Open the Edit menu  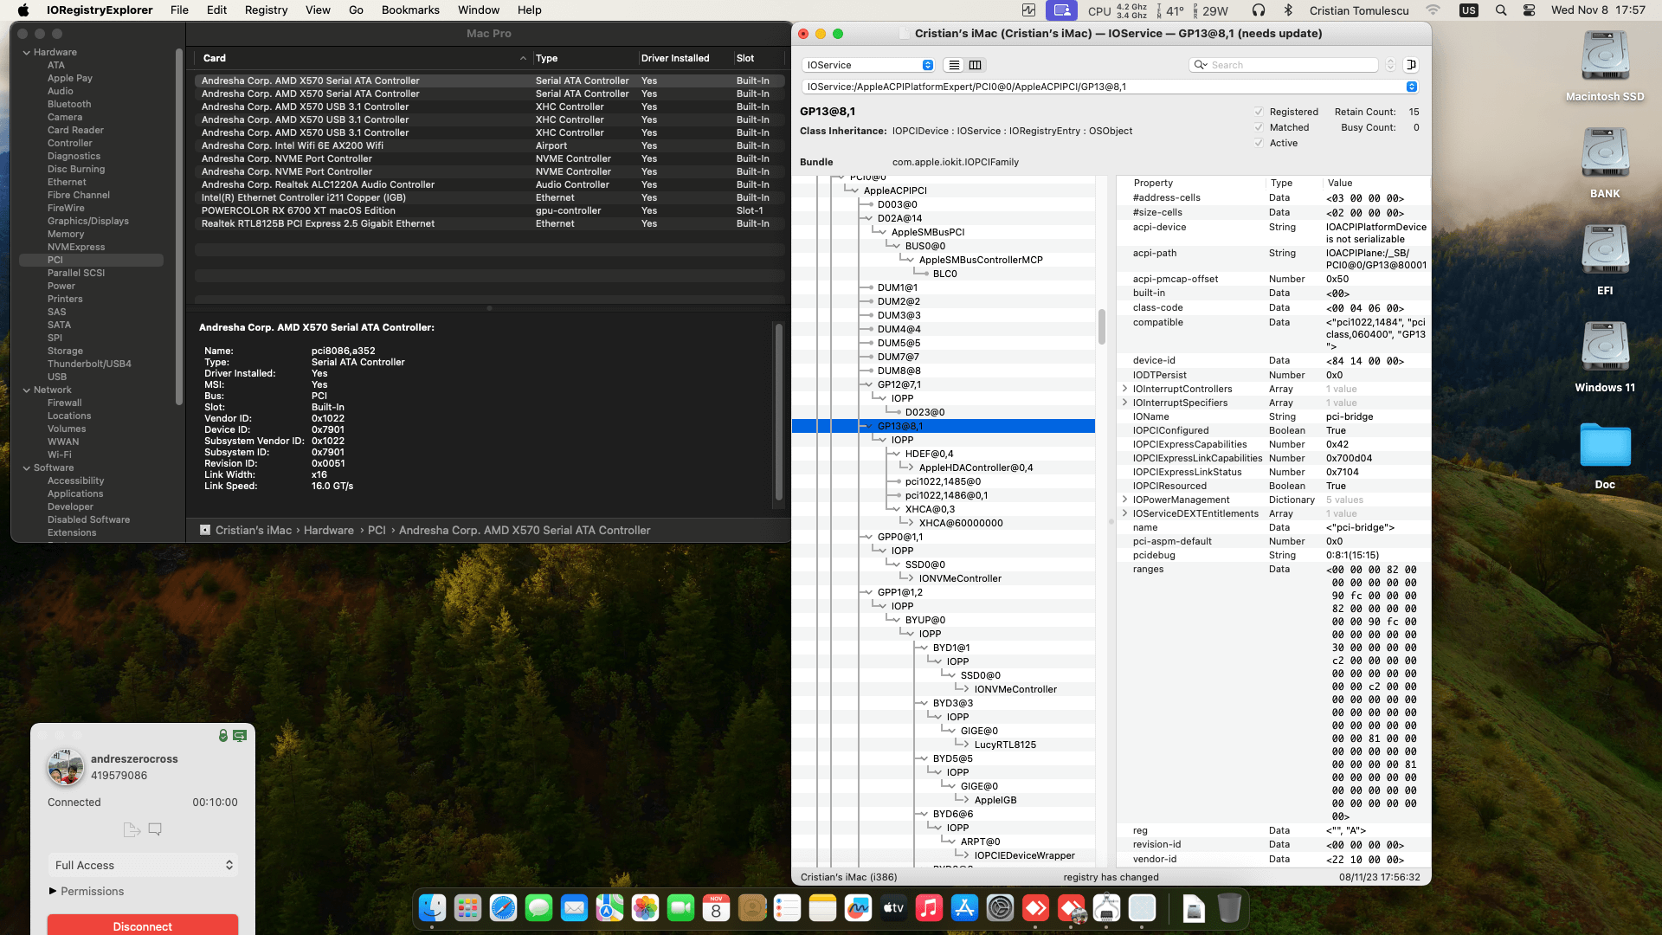coord(216,10)
